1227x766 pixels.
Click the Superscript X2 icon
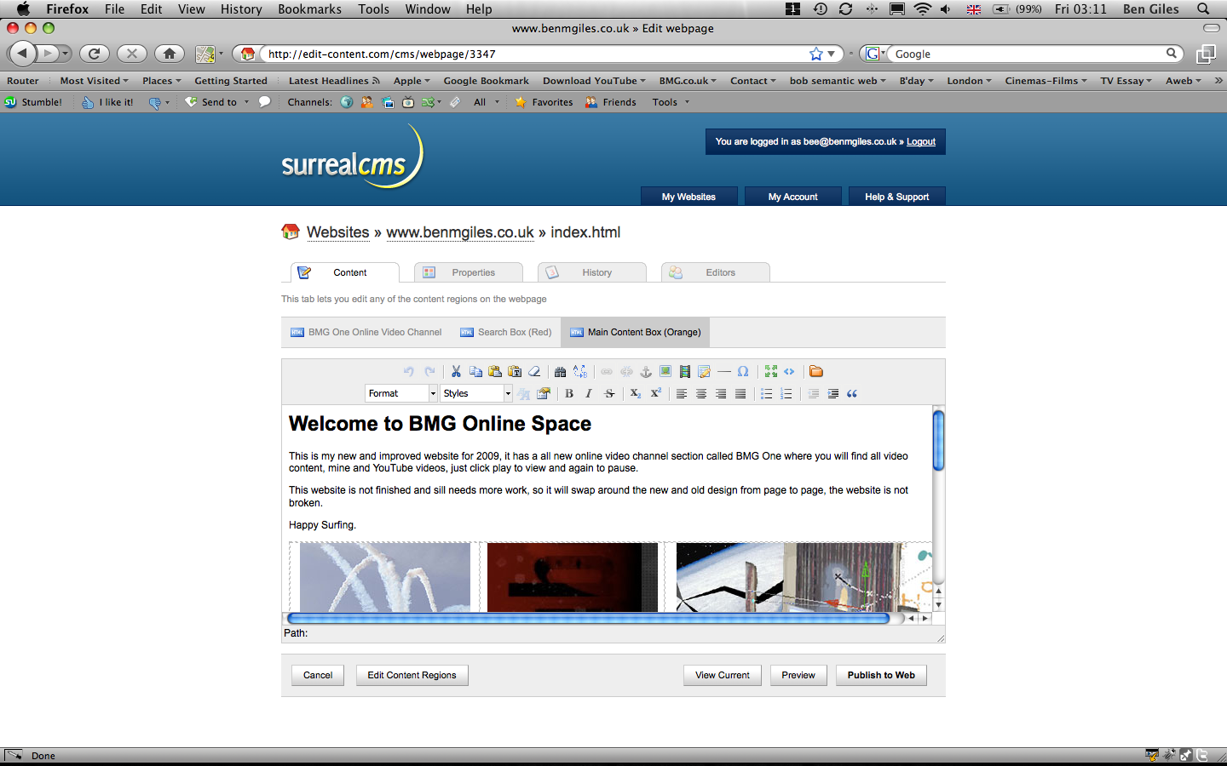tap(655, 393)
